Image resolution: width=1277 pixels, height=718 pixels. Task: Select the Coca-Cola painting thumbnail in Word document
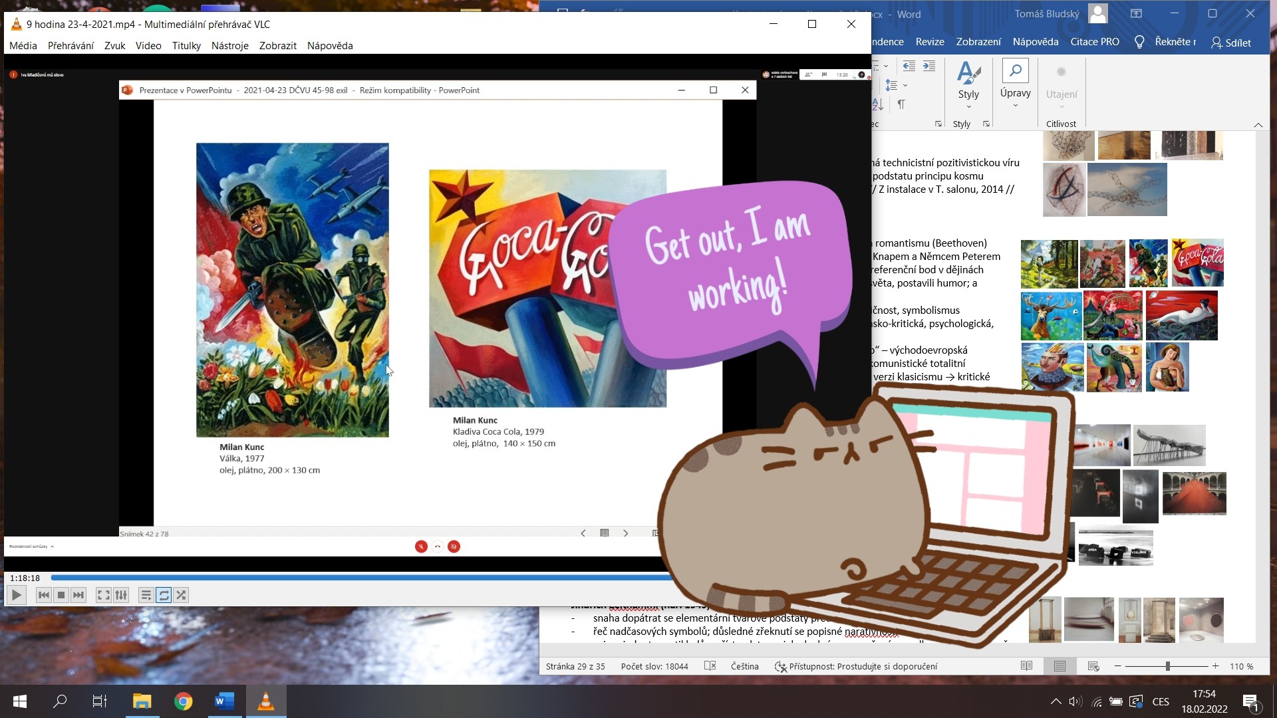click(1197, 263)
